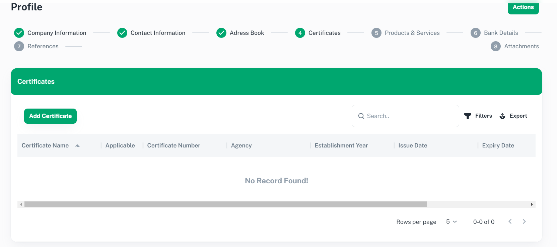This screenshot has height=247, width=557.
Task: Open the Rows per page dropdown
Action: (x=451, y=222)
